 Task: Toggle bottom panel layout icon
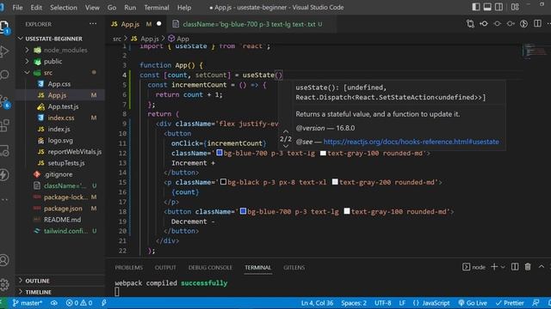pyautogui.click(x=487, y=7)
